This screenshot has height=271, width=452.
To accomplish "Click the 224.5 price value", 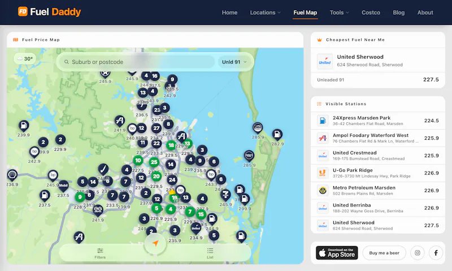I will (x=431, y=121).
